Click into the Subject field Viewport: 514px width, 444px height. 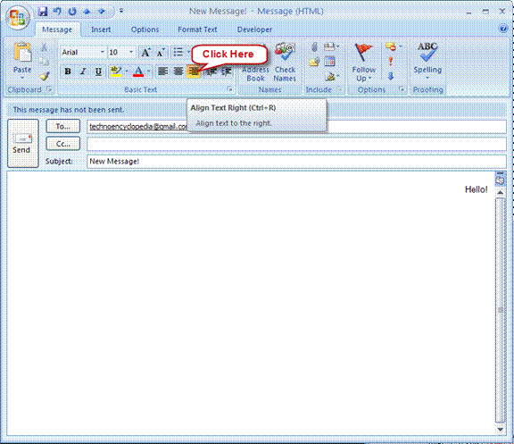click(296, 162)
